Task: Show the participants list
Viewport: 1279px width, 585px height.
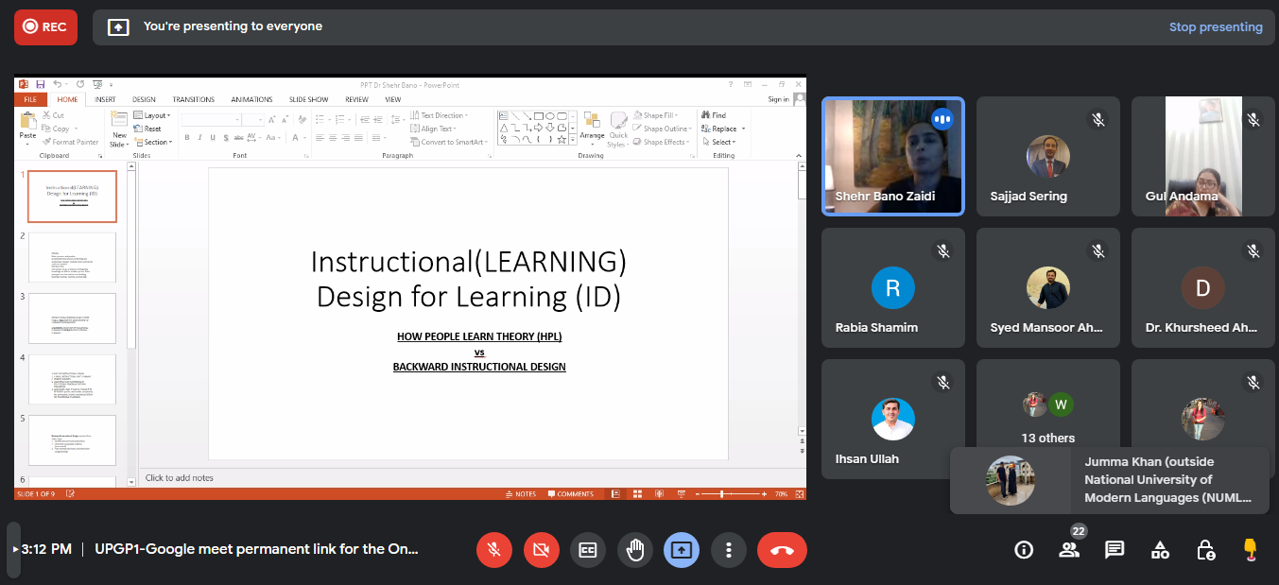Action: coord(1069,550)
